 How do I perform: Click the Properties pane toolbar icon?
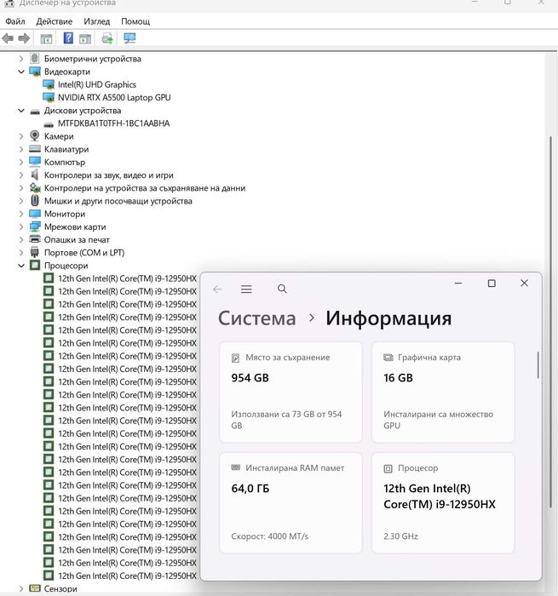coord(85,38)
